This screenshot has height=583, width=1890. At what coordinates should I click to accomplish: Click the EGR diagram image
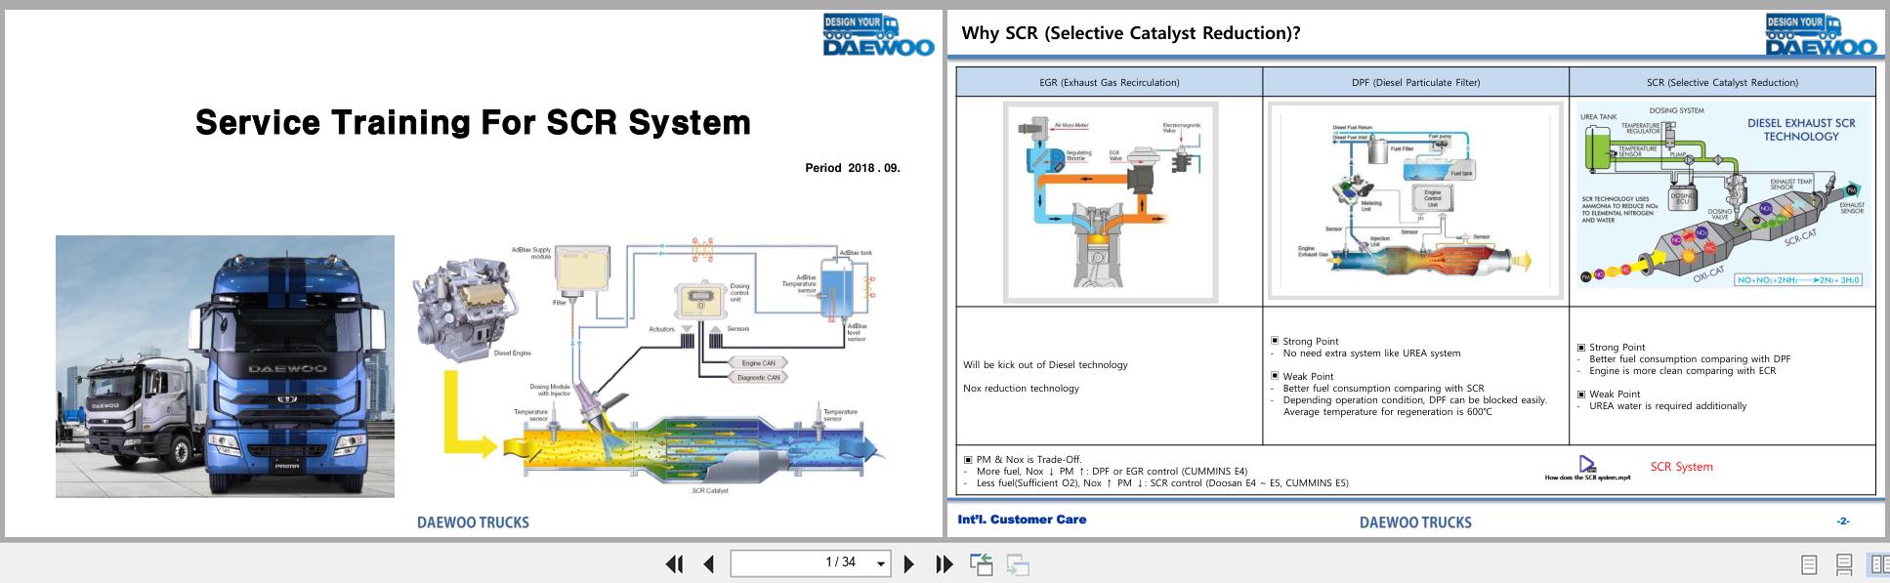(x=1111, y=202)
